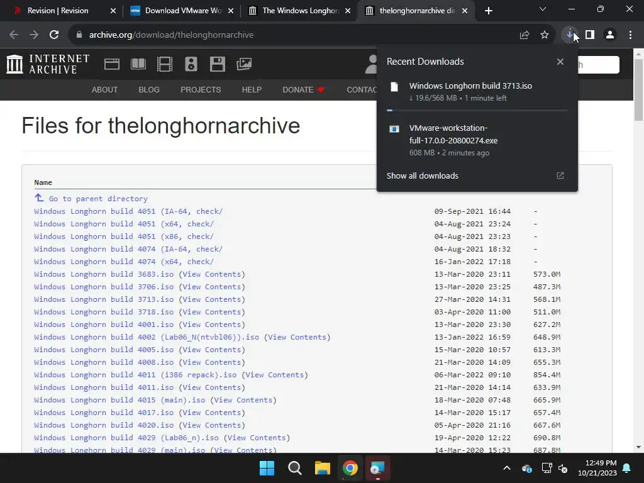Open the Chrome three-dot menu
The height and width of the screenshot is (483, 644).
[x=630, y=35]
